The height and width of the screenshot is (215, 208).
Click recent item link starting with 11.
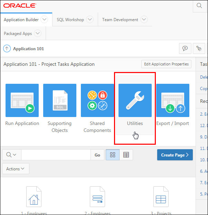pos(204,149)
